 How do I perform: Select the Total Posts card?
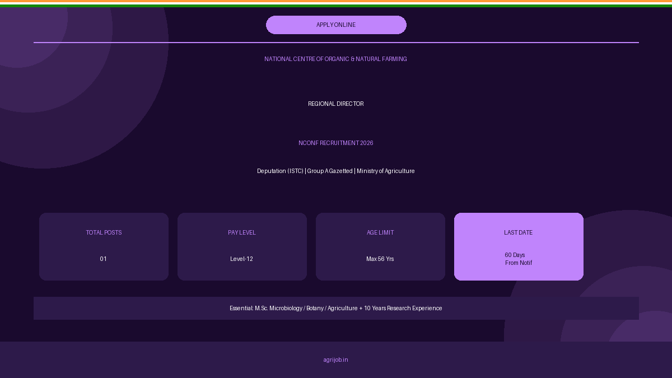click(x=104, y=246)
